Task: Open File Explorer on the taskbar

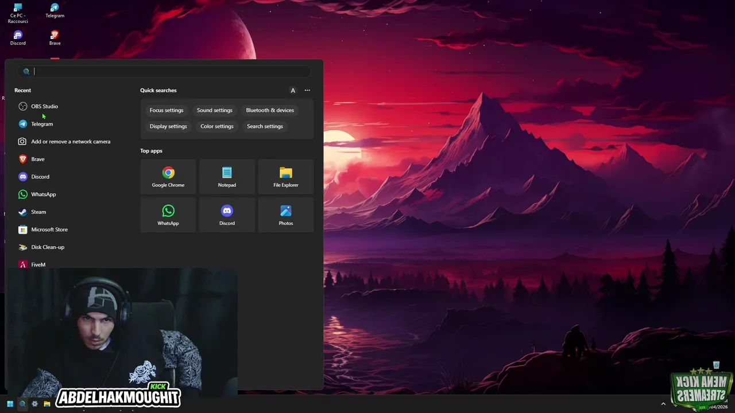Action: 47,404
